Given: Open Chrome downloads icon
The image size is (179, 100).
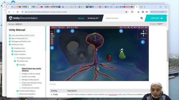Looking at the screenshot, I should click(x=138, y=12).
